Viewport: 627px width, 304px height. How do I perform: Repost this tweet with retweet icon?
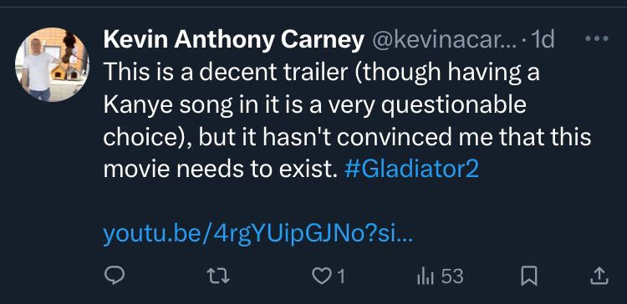(218, 276)
